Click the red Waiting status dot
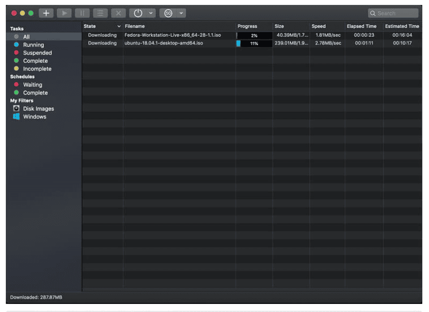Viewport: 429px width, 312px height. tap(17, 84)
